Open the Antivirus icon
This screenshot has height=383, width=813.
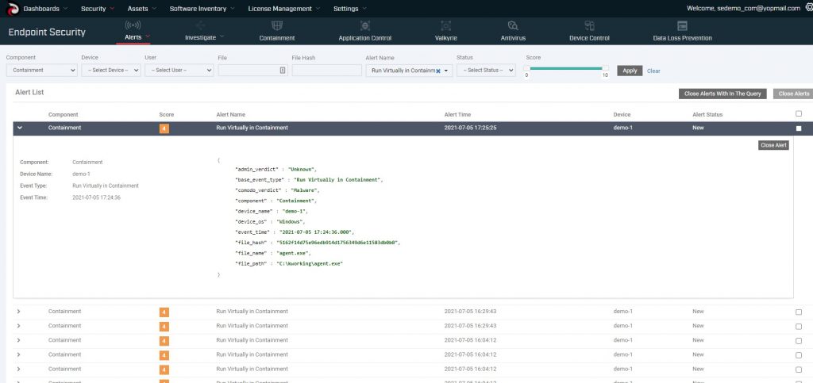[513, 25]
